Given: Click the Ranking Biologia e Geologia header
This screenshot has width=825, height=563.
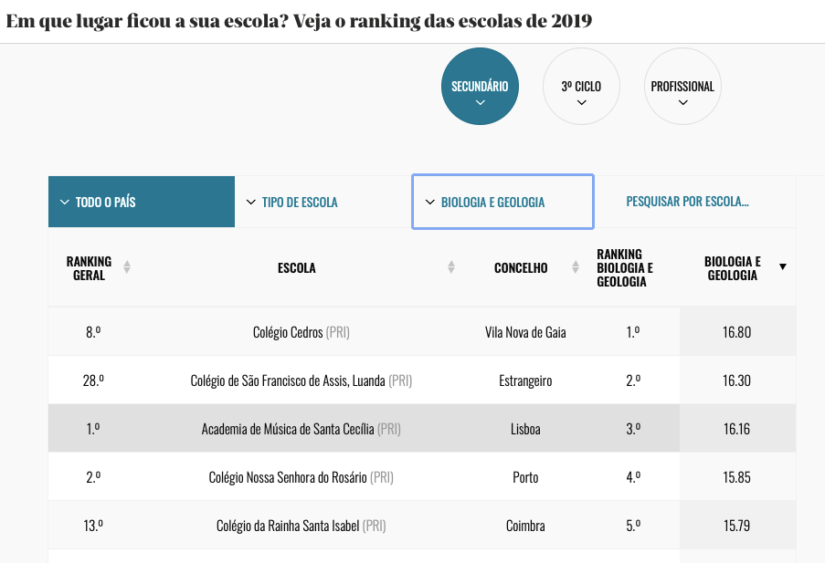Looking at the screenshot, I should (625, 267).
